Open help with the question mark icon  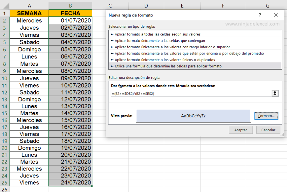(260, 15)
